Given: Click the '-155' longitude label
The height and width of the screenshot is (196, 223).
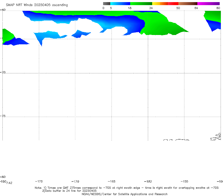Looking at the screenshot, I should point(184,182).
